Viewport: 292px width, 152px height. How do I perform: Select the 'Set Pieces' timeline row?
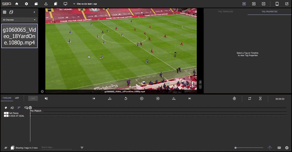[x=14, y=113]
